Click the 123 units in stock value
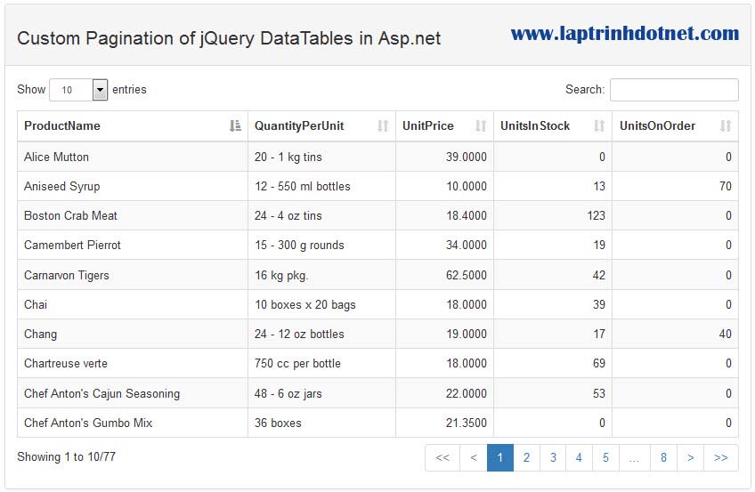755x492 pixels. (597, 215)
